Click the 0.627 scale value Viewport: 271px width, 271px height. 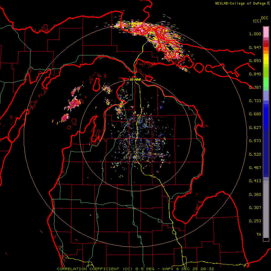coord(255,128)
